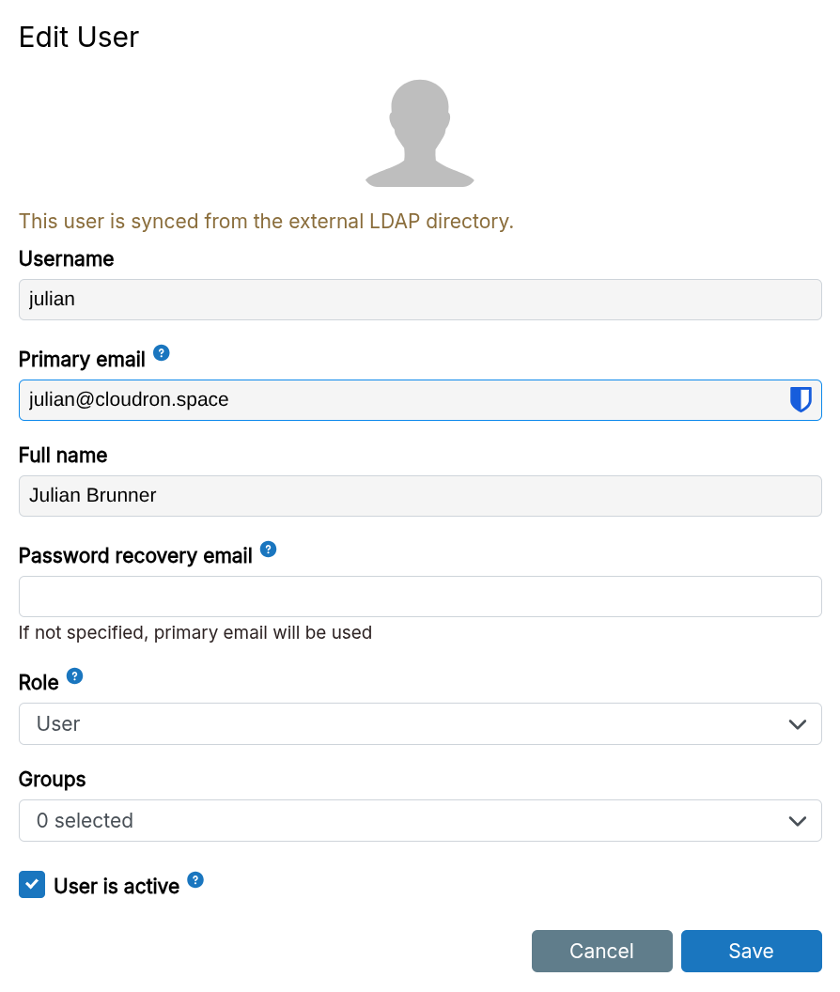Click the "If not specified" hint text

195,632
